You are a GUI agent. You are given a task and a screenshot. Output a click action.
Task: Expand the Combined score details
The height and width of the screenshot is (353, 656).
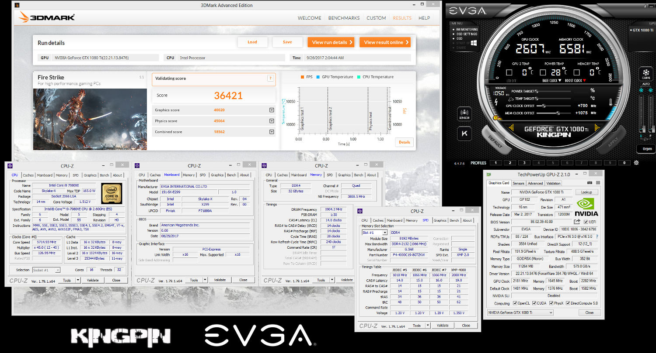[x=272, y=132]
